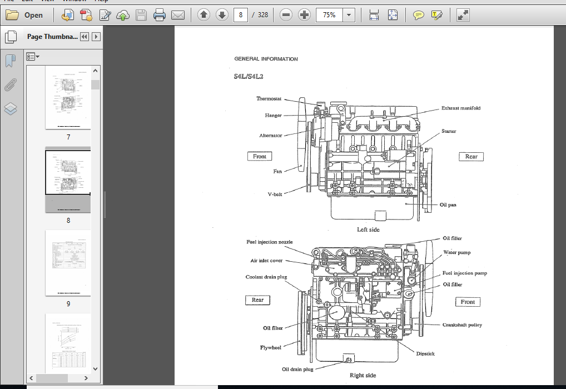This screenshot has width=566, height=389.
Task: Click the thumbnail scroll up arrow
Action: [95, 71]
